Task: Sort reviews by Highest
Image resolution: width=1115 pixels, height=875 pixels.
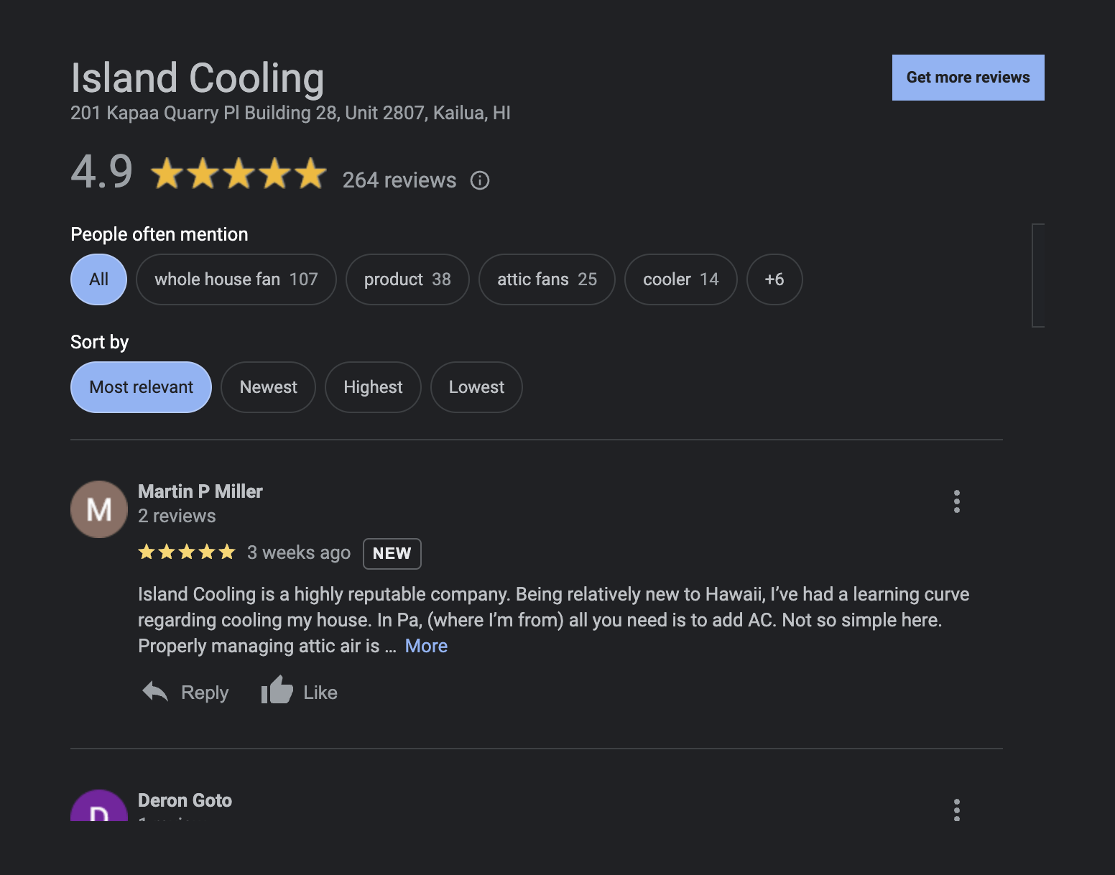Action: tap(373, 387)
